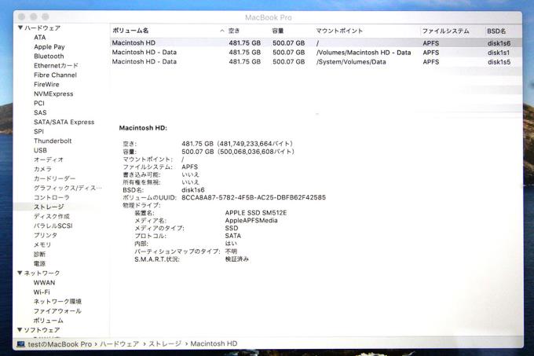Sort by ボリューム名 column header
This screenshot has height=356, width=534.
[x=130, y=31]
